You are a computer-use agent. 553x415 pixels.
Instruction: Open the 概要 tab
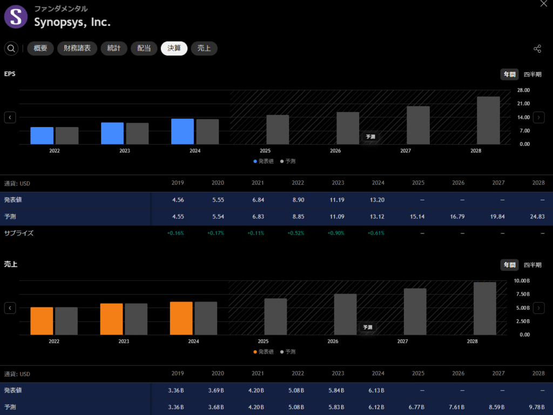pos(40,48)
